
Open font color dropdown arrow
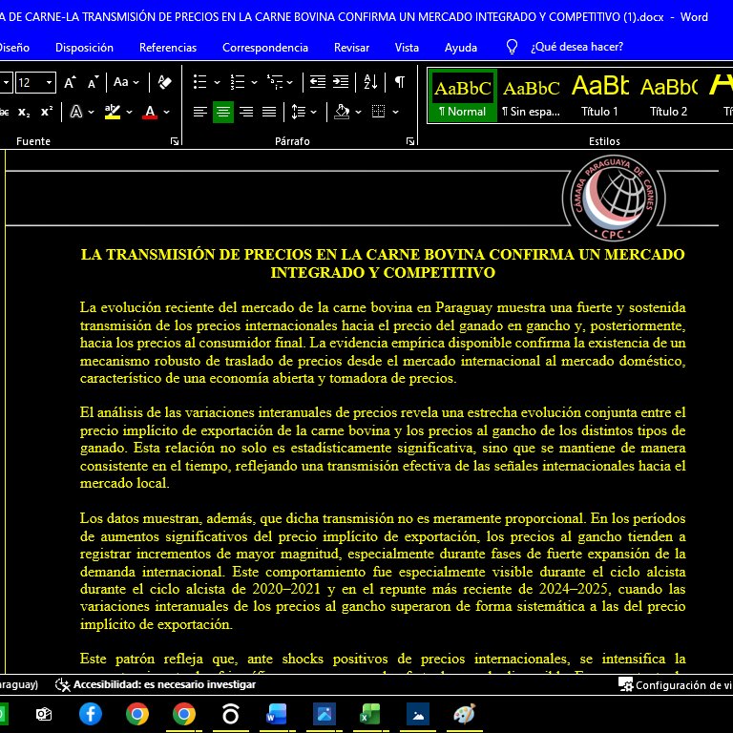166,113
